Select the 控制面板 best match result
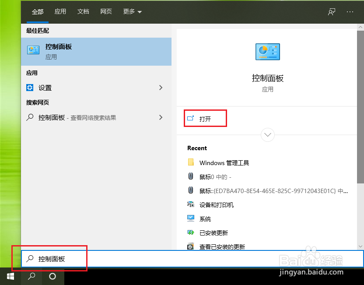The image size is (364, 285). [96, 52]
